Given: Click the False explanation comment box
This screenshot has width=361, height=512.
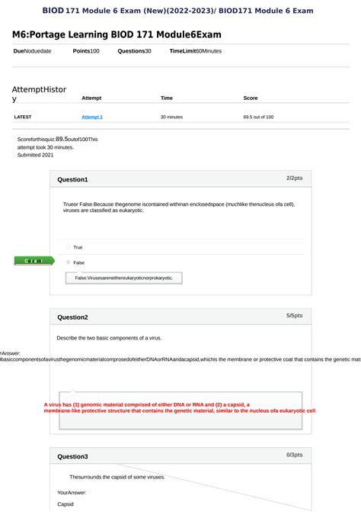Looking at the screenshot, I should coord(124,278).
